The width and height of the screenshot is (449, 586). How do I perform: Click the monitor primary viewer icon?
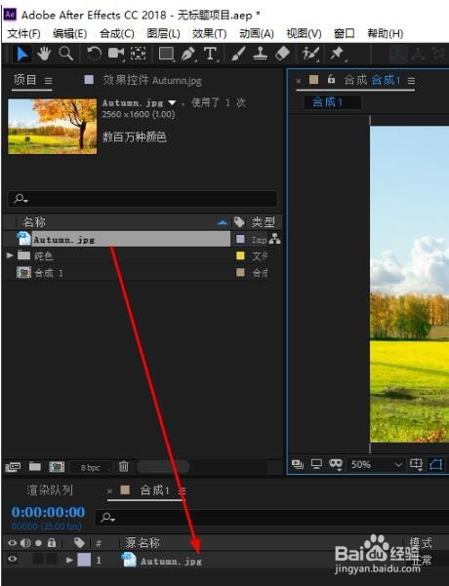pyautogui.click(x=316, y=464)
